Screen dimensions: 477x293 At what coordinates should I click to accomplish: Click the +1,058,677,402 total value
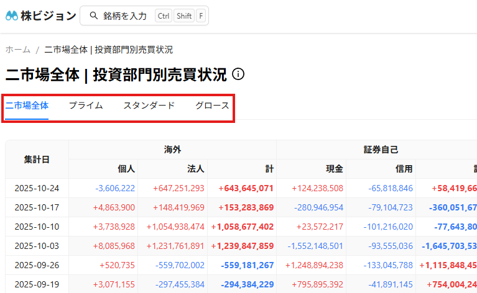coord(243,227)
